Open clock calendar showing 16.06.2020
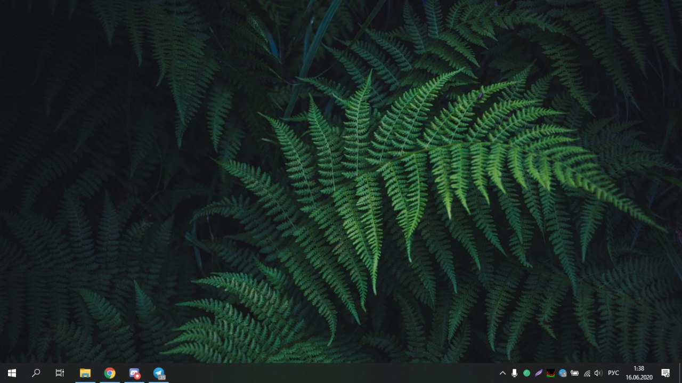 639,373
